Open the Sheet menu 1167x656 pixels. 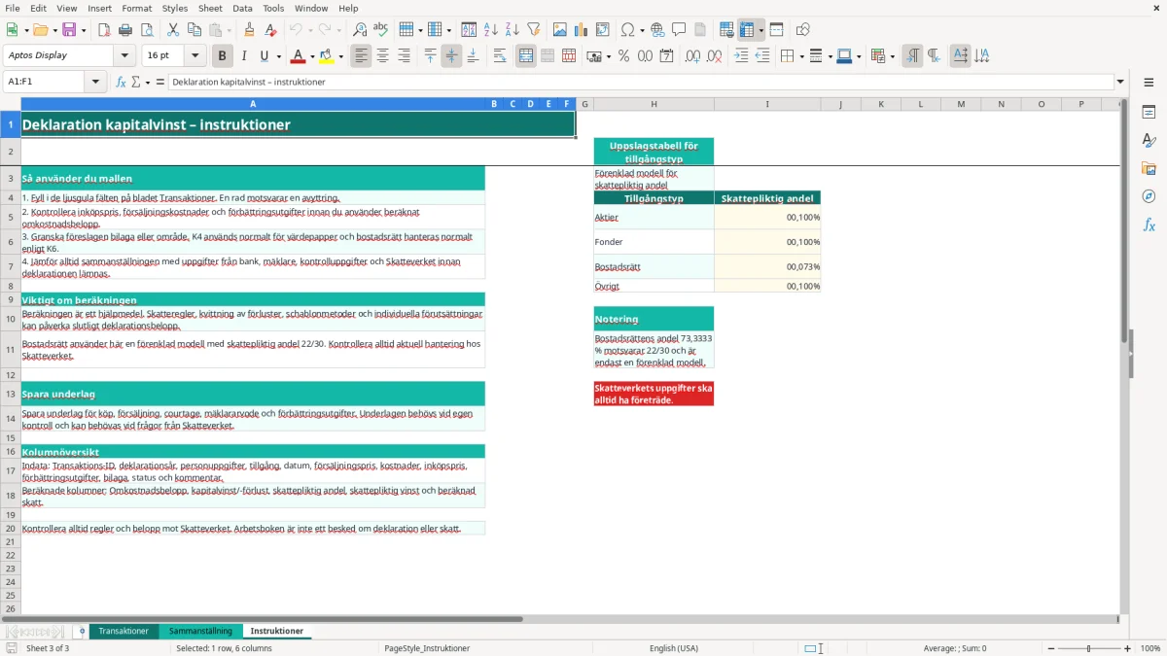[x=210, y=8]
